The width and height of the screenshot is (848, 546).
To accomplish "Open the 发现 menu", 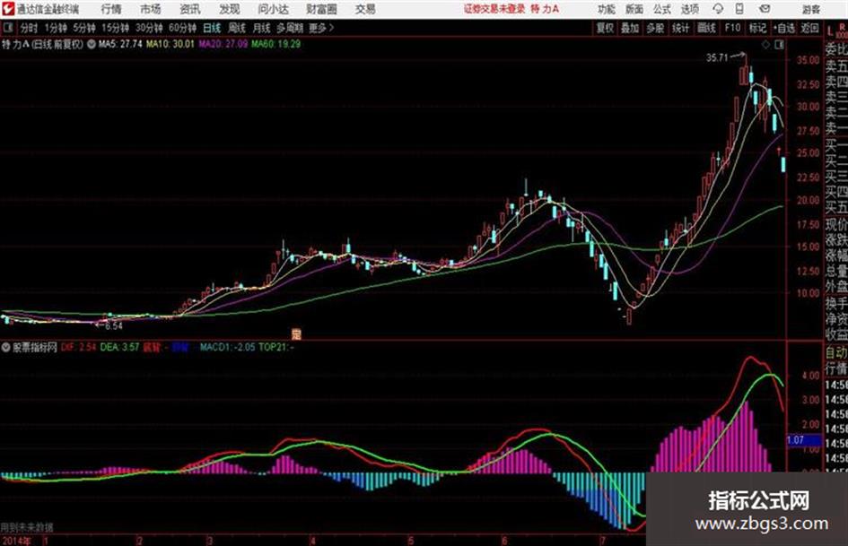I will coord(230,9).
